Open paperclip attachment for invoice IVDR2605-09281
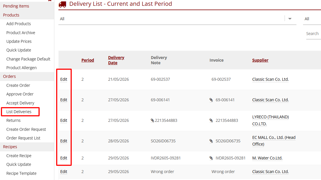Viewport: 321px width, 180px height. click(x=211, y=158)
